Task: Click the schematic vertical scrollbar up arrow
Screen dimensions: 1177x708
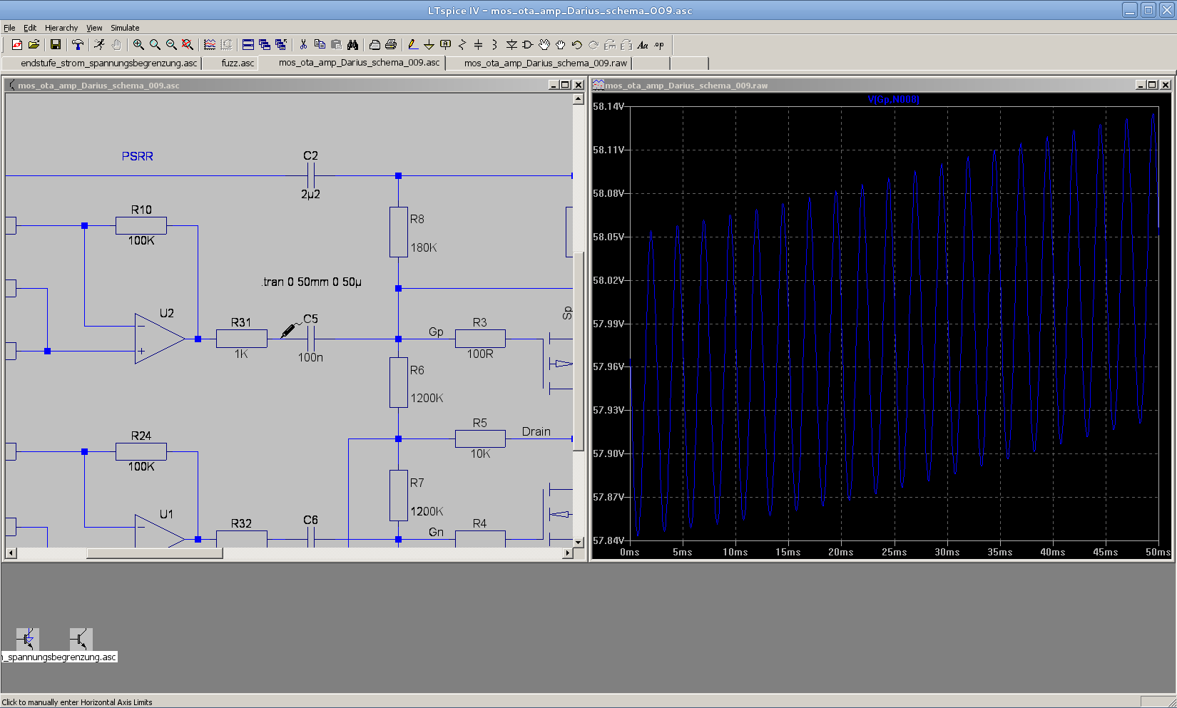Action: 579,99
